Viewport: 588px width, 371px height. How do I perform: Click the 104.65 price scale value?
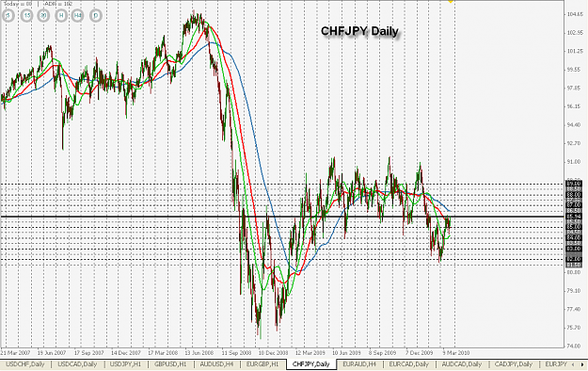tap(575, 14)
